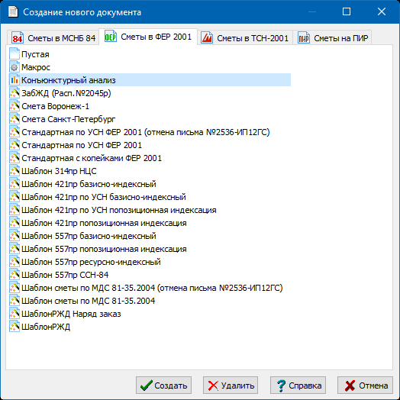The width and height of the screenshot is (400, 400).
Task: Click the Создать button
Action: click(x=163, y=385)
